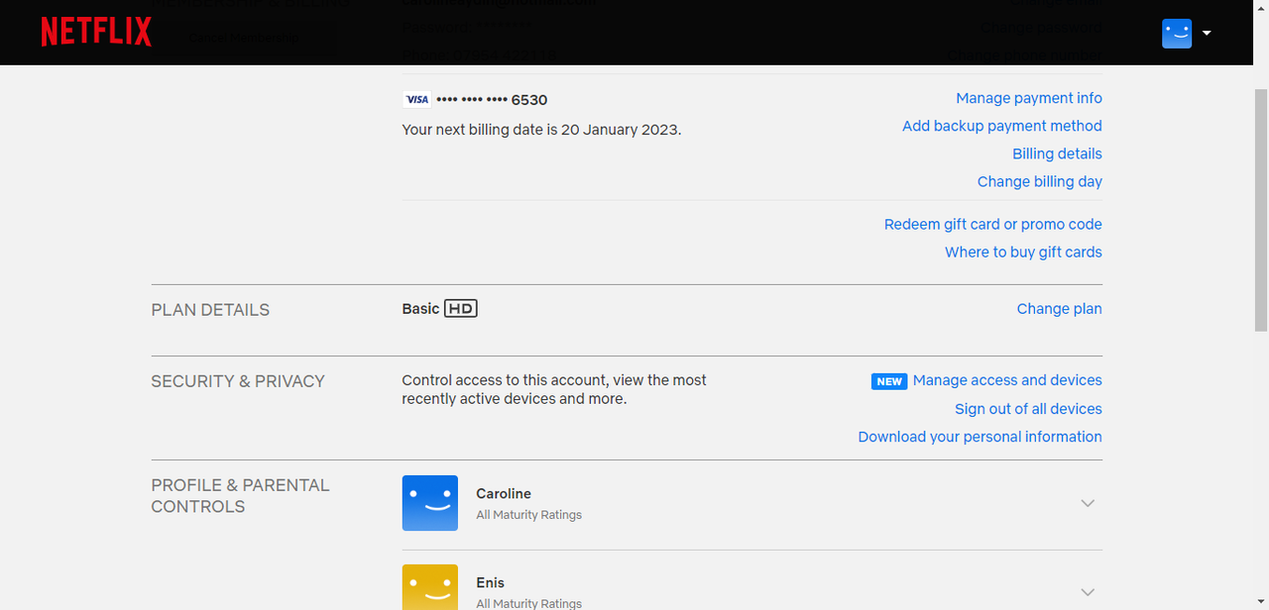
Task: Select the Caroline profile name
Action: coord(504,493)
